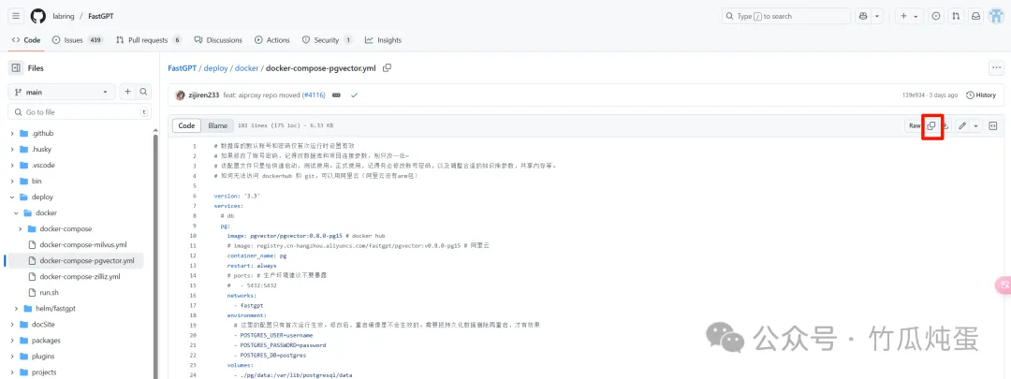Open the Create new plus dropdown
This screenshot has width=1011, height=379.
pos(908,16)
